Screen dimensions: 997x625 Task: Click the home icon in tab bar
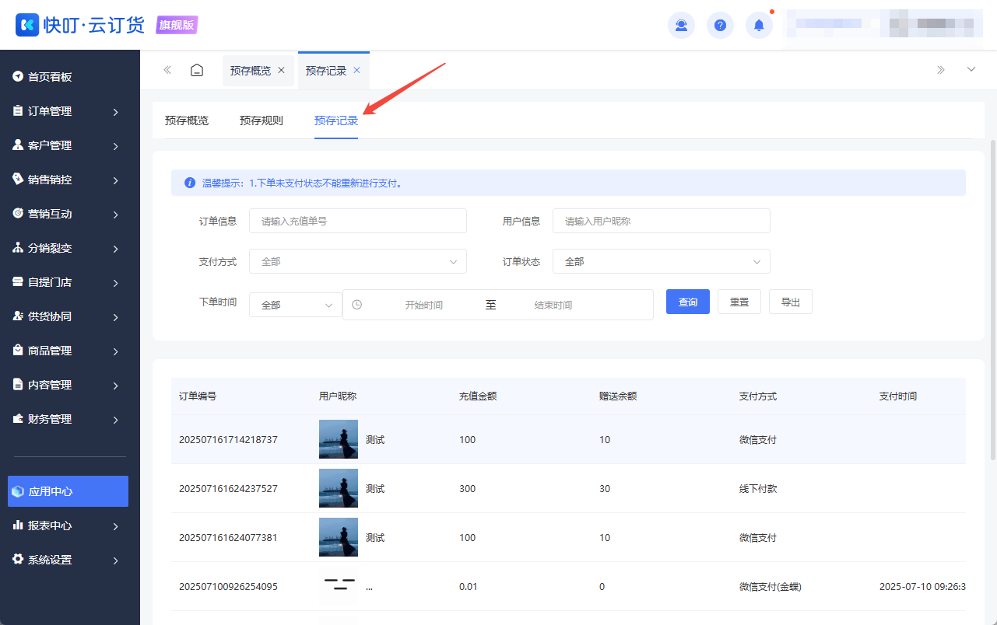tap(197, 70)
